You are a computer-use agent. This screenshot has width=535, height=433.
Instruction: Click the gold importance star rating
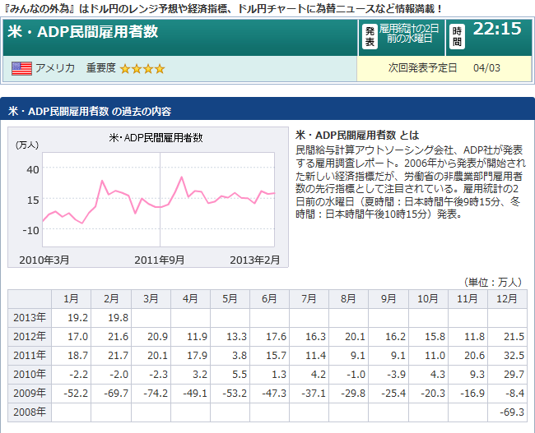(142, 68)
